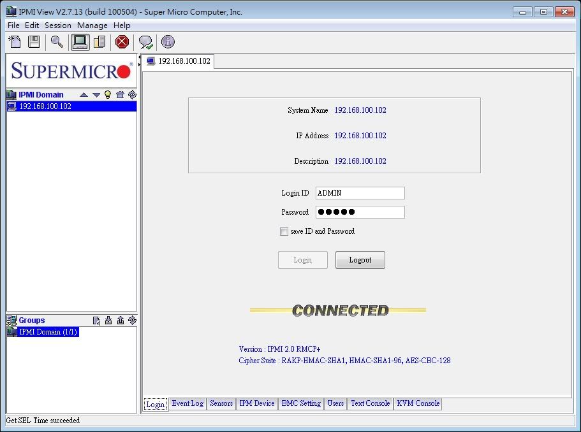
Task: Minimize the IPMI View window
Action: coord(522,12)
